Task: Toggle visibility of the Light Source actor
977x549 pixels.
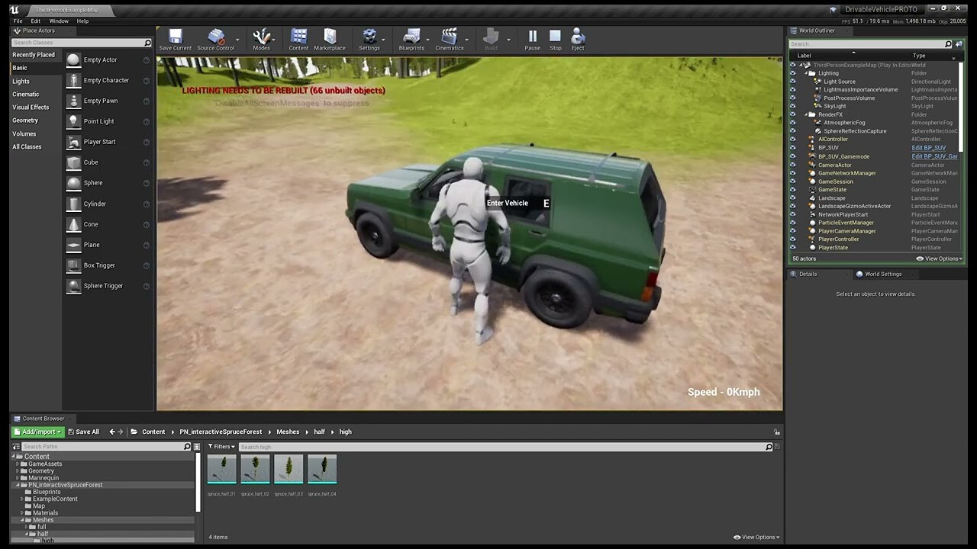Action: (792, 82)
